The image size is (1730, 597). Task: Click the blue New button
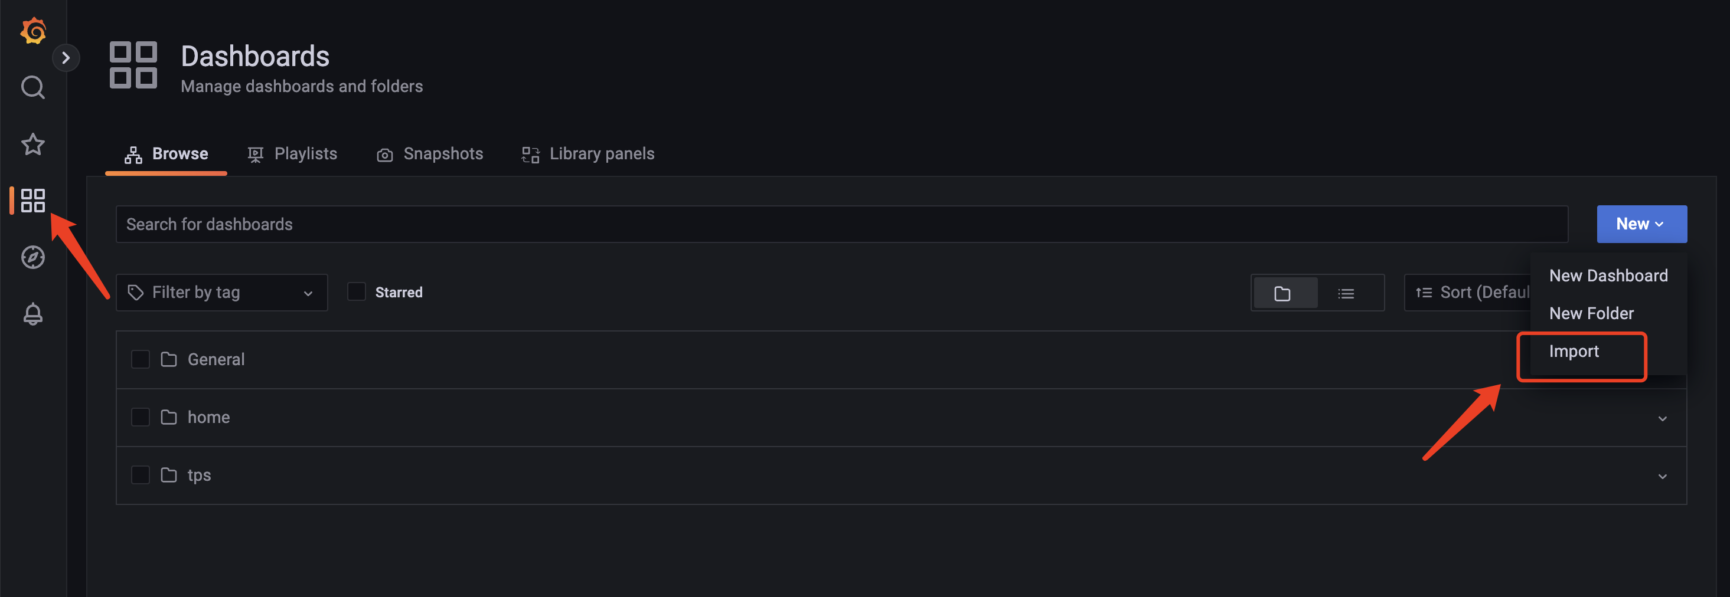[x=1641, y=224]
